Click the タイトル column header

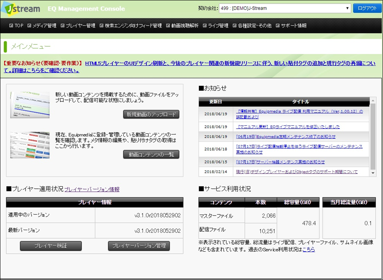(301, 102)
